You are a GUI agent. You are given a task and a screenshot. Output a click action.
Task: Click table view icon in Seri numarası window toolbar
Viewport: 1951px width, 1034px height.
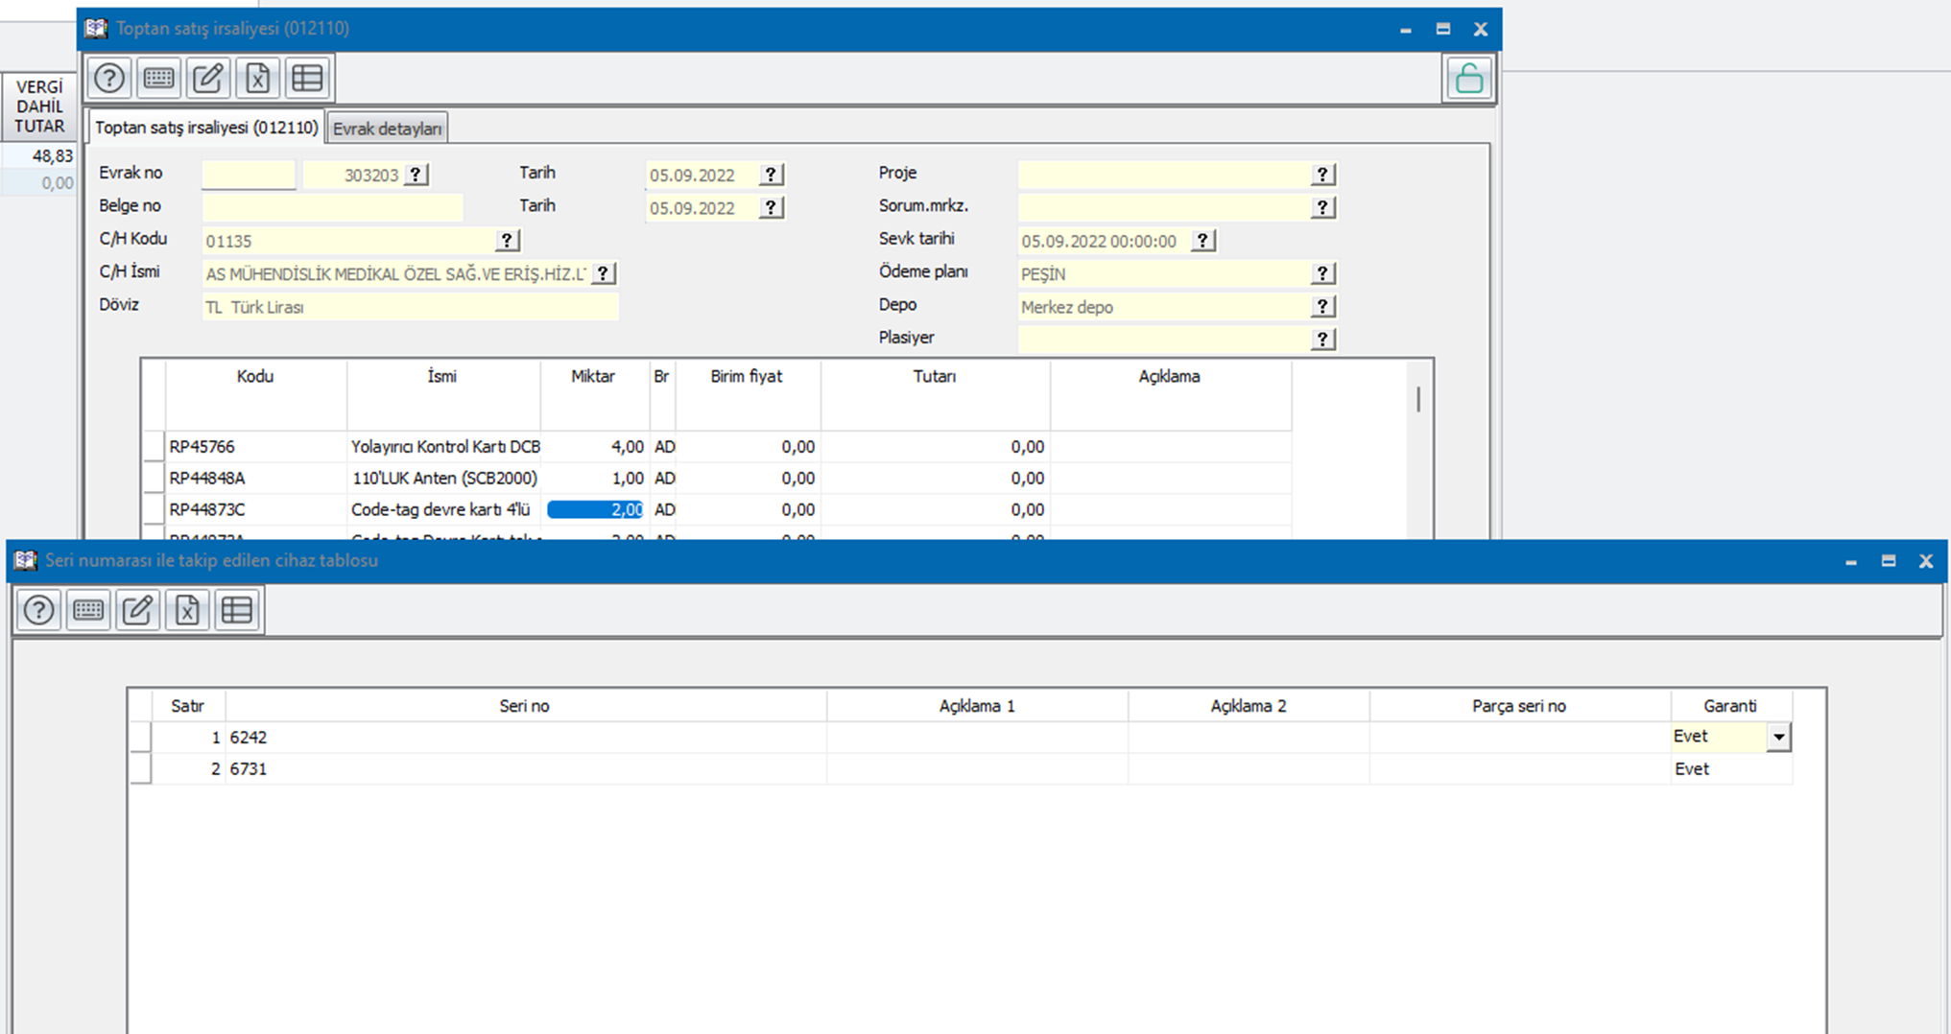point(237,610)
